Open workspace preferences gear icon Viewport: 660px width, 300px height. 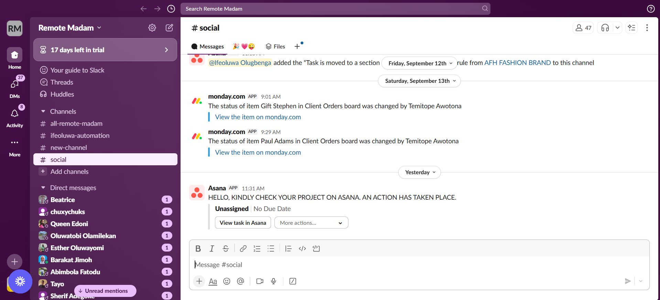pyautogui.click(x=152, y=28)
